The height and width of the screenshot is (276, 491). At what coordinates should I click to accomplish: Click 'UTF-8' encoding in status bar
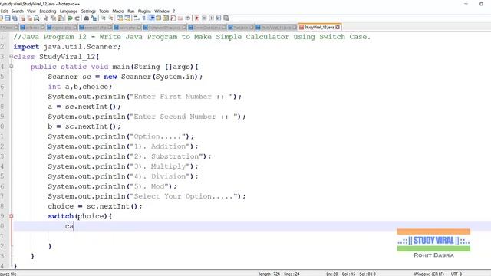tap(456, 274)
